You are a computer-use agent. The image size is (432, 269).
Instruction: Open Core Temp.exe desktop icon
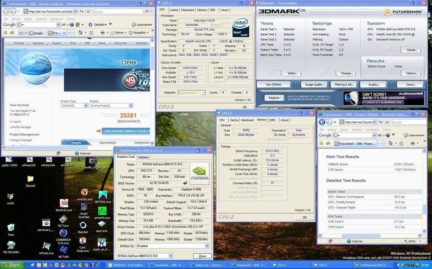click(x=82, y=245)
